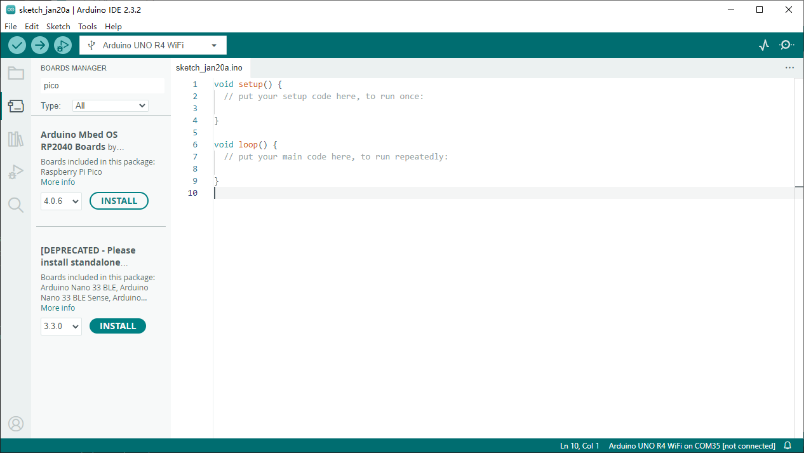This screenshot has width=804, height=453.
Task: Open the Sketchbook folder icon in sidebar
Action: pos(16,73)
